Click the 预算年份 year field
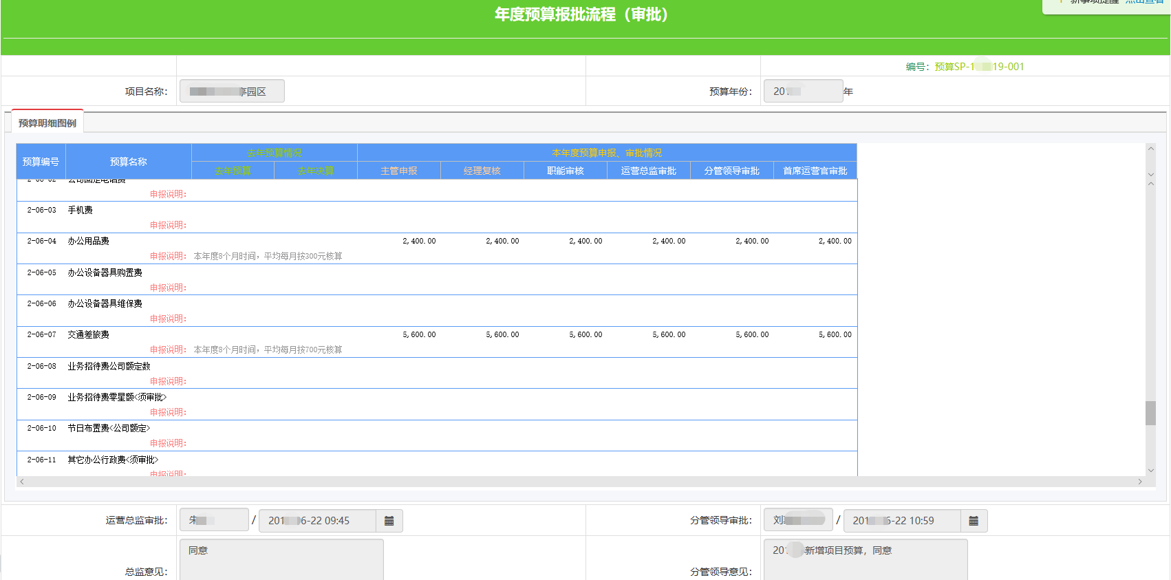The image size is (1171, 580). [802, 92]
